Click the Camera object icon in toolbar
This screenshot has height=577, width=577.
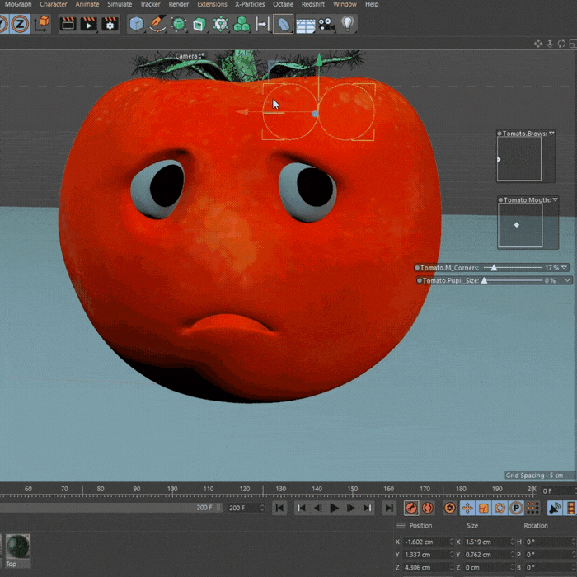coord(326,24)
